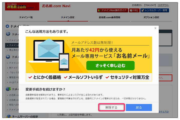Screen dimensions: 180x120
Task: Click the お名前ID【7641047】 text
Action: 144,5
